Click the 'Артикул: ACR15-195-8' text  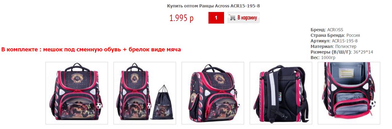[334, 41]
